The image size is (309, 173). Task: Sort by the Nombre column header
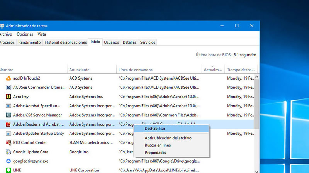point(33,70)
